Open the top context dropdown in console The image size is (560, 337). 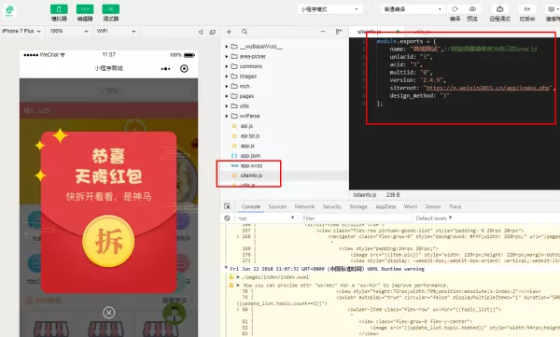click(x=266, y=218)
